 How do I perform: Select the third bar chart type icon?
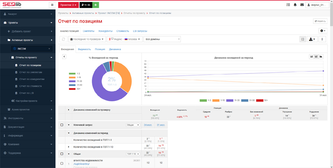(321, 57)
